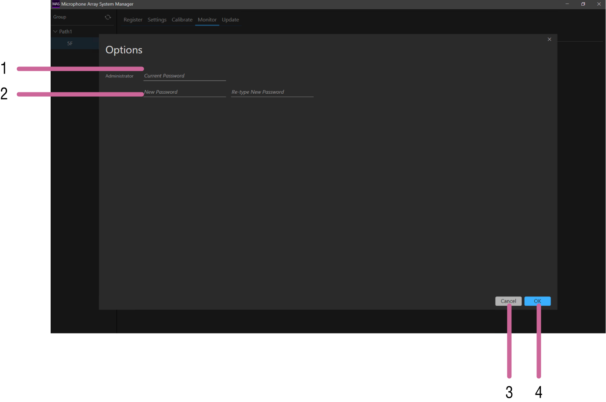Click into the New Password field
606x402 pixels.
click(185, 92)
